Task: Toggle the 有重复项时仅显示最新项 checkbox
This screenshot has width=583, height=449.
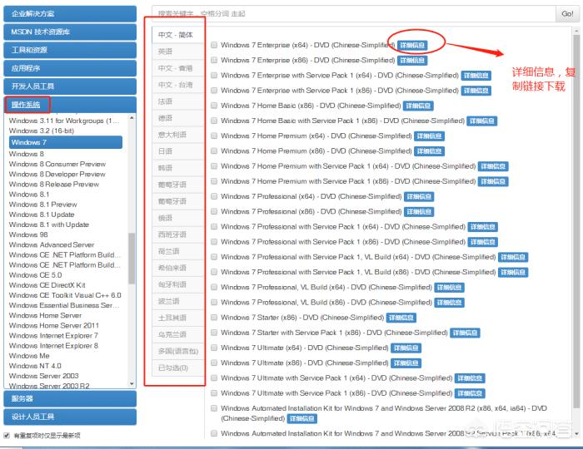Action: point(7,435)
